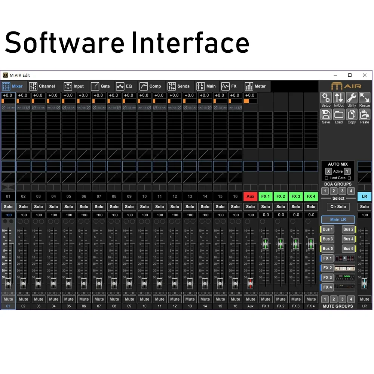Viewport: 374px width, 374px height.
Task: Select the Main LR button
Action: pyautogui.click(x=338, y=220)
